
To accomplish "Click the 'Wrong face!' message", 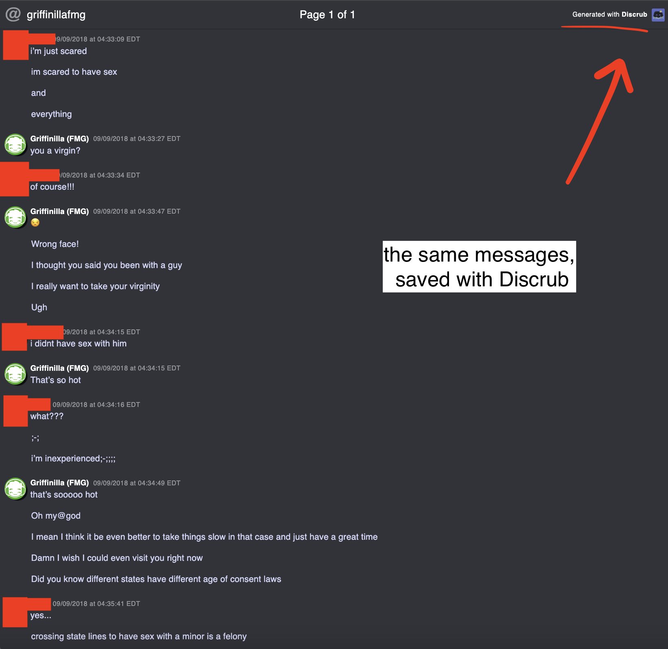I will (55, 244).
